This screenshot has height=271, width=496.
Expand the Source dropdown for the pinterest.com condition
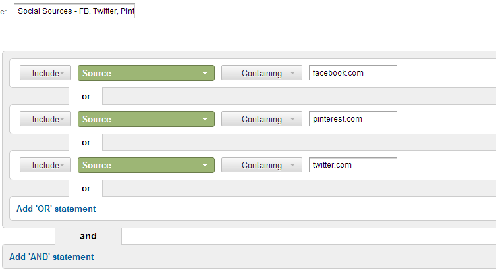[x=146, y=119]
